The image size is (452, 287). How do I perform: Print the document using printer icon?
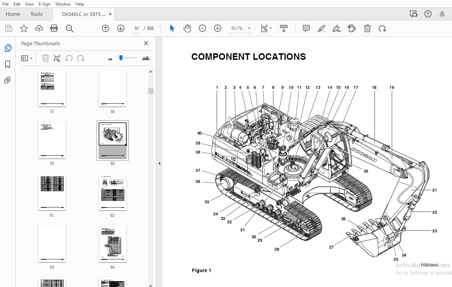(54, 28)
